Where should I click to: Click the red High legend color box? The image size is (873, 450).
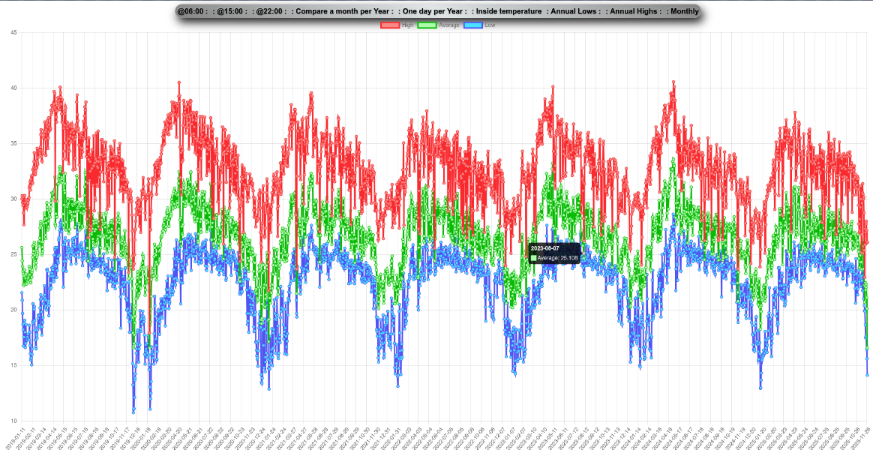tap(390, 25)
